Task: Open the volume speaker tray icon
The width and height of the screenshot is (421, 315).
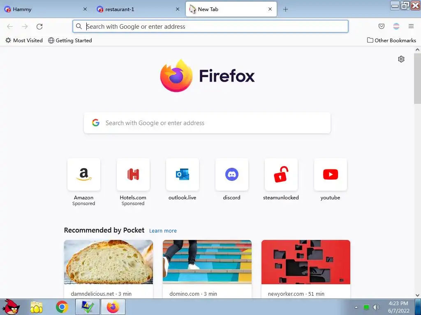Action: (x=376, y=307)
